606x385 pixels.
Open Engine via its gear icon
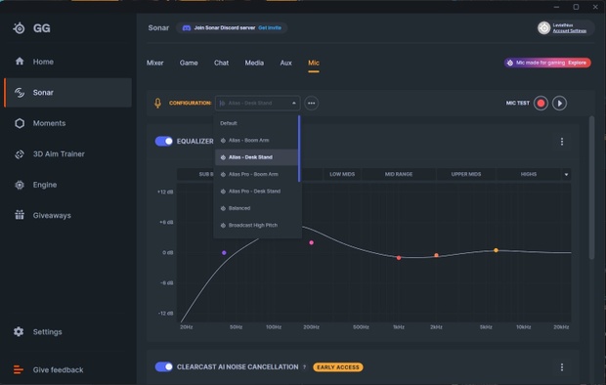pyautogui.click(x=20, y=185)
